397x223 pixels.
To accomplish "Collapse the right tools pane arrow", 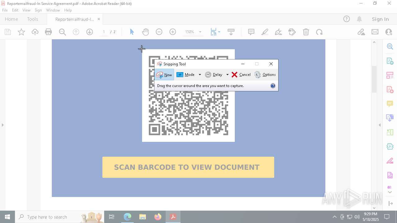I will click(380, 125).
